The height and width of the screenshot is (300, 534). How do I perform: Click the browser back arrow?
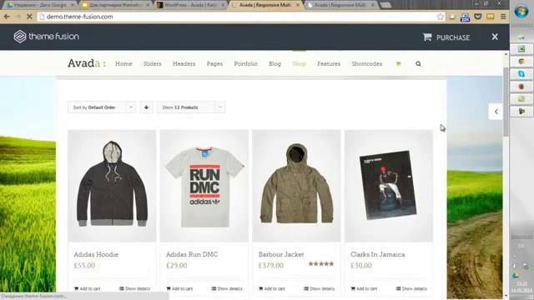click(x=7, y=17)
